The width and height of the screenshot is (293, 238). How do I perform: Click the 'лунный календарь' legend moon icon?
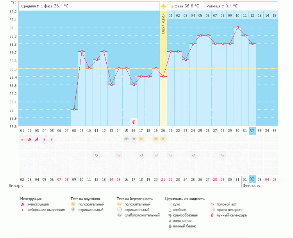click(x=213, y=215)
